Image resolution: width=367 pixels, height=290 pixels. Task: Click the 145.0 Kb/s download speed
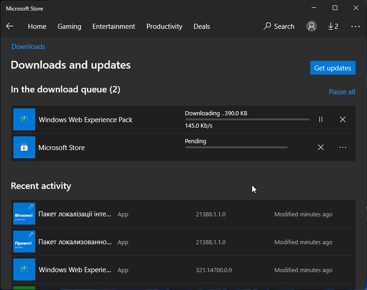point(199,126)
